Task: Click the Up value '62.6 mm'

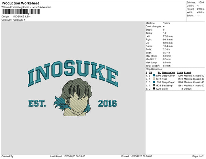Action: point(168,43)
